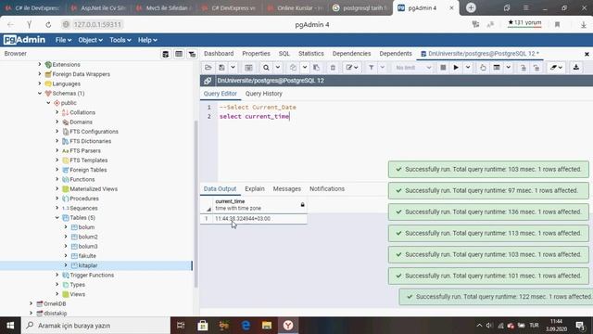Collapse the Schemas (1) tree node
Viewport: 593px width, 334px height.
[40, 93]
